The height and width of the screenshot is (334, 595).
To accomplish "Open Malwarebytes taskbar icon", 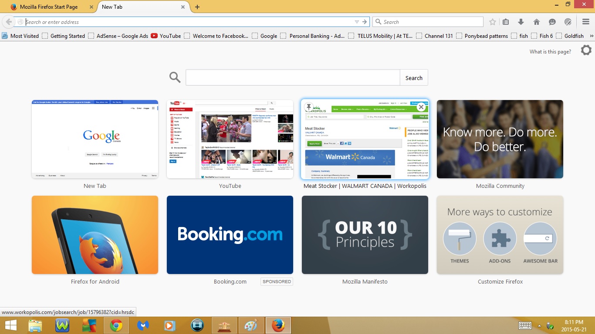I will coord(143,325).
